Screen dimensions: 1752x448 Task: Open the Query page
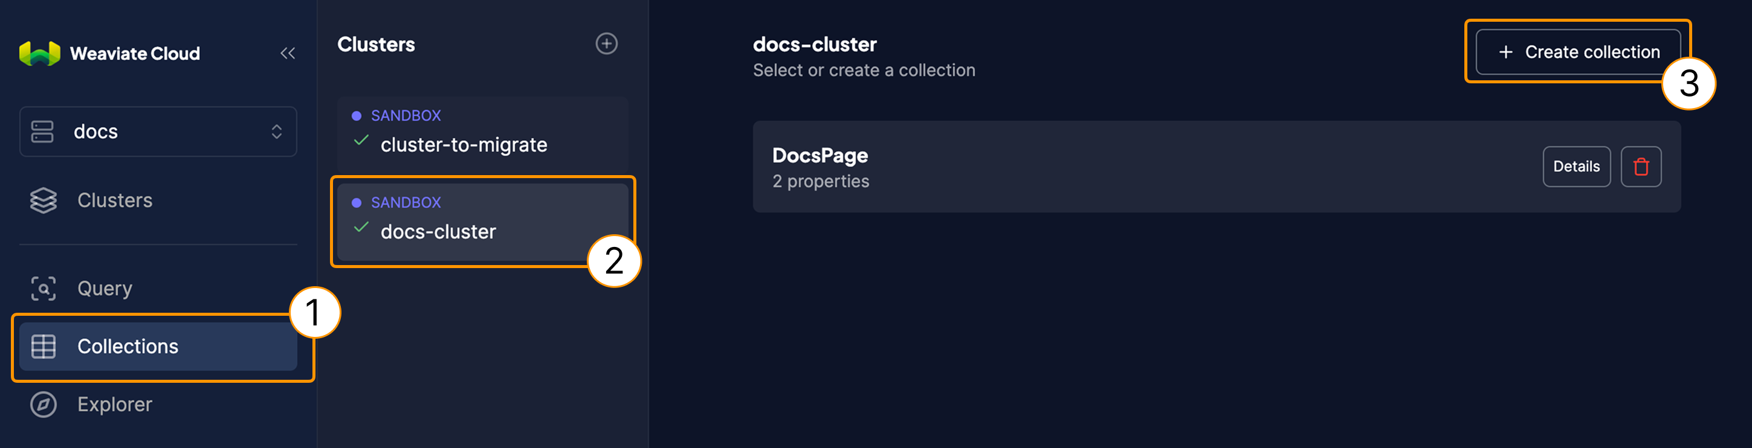click(x=158, y=288)
